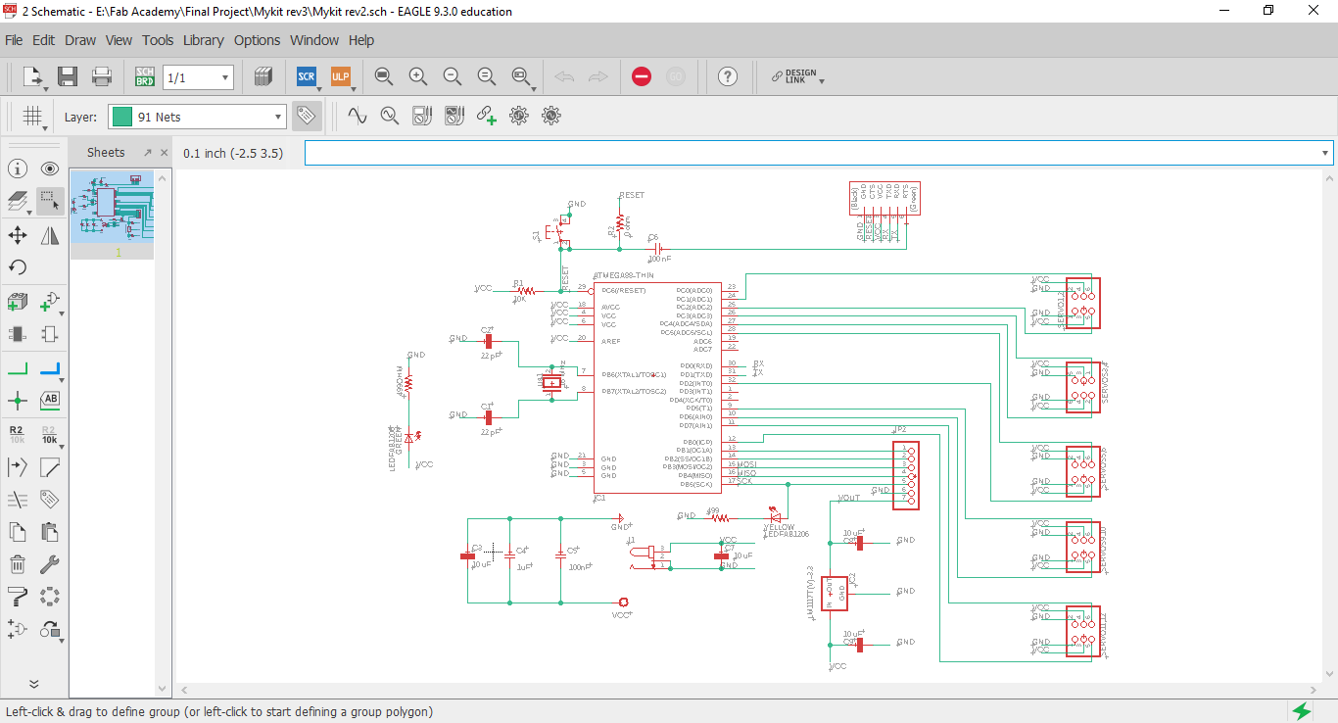Select the Move tool in left toolbar
Image resolution: width=1338 pixels, height=723 pixels.
18,234
